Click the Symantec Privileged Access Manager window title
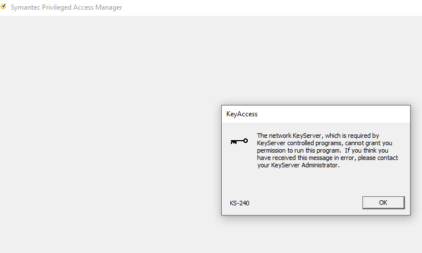 pyautogui.click(x=66, y=8)
